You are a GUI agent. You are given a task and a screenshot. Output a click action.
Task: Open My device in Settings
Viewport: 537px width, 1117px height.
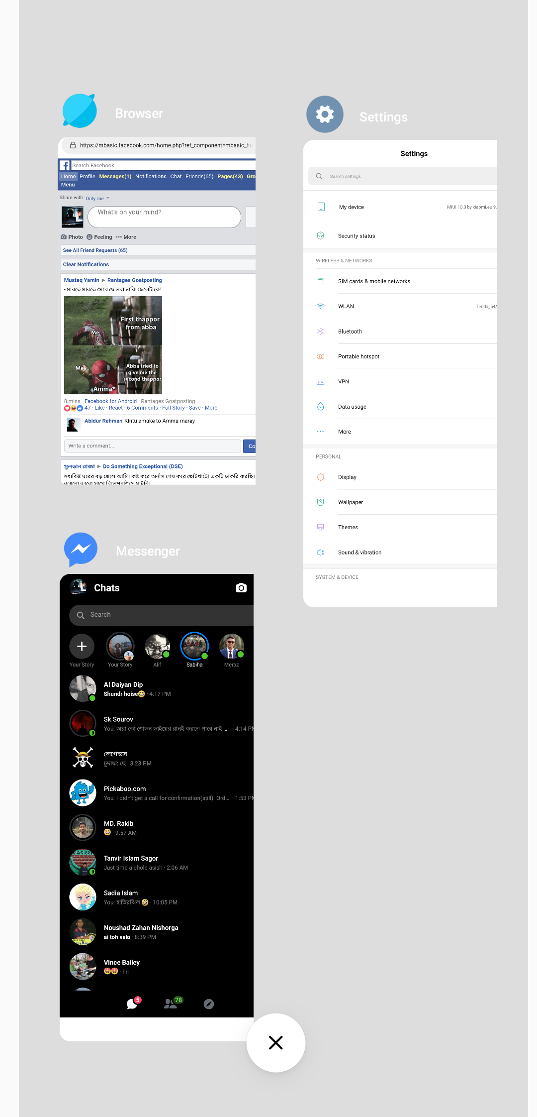point(400,207)
